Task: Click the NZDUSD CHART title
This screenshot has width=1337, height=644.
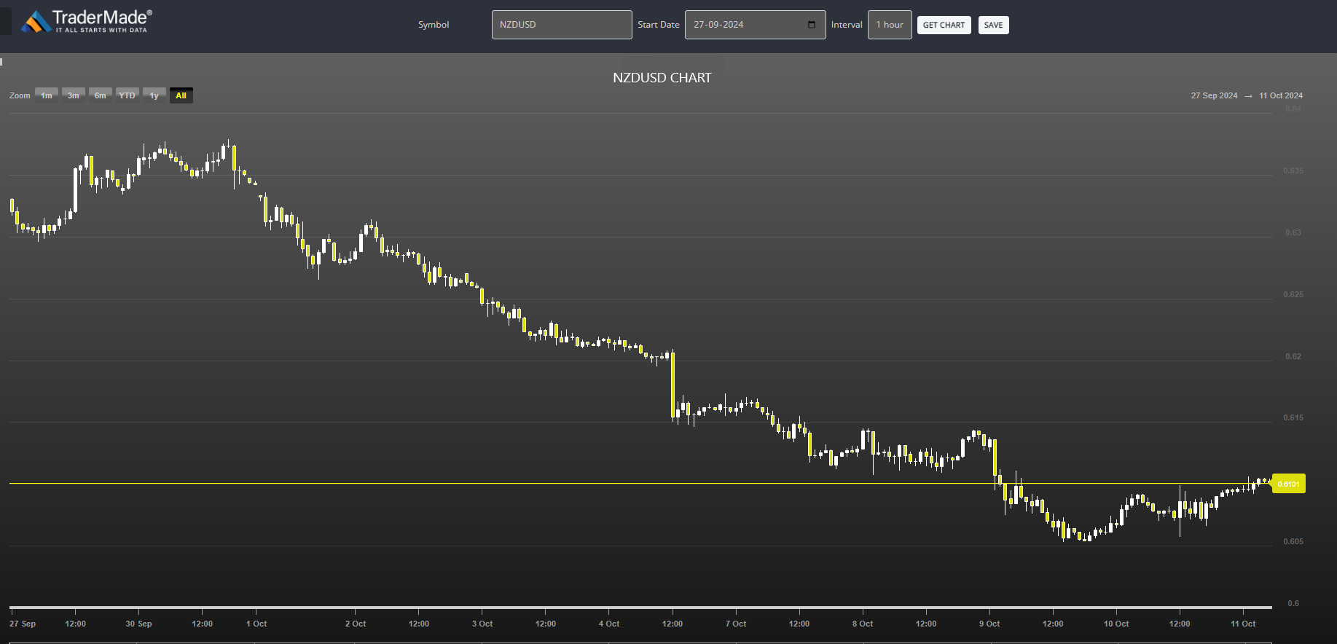Action: (662, 78)
